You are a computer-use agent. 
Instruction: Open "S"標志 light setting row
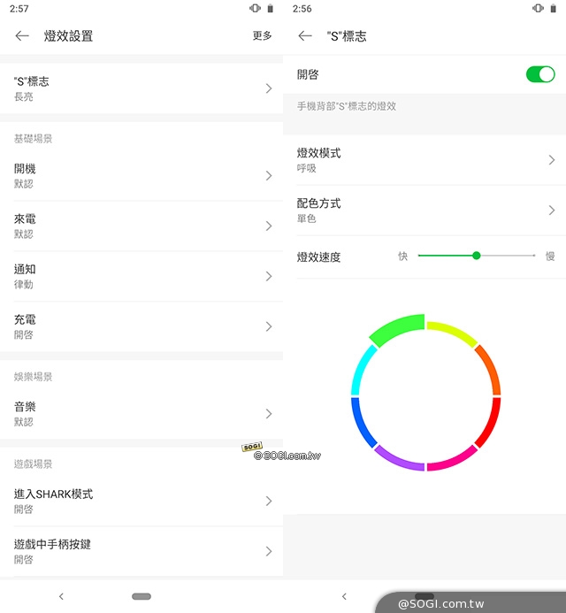141,88
